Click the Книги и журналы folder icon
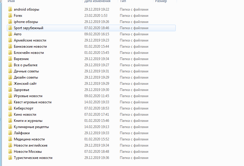Image resolution: width=244 pixels, height=166 pixels. point(10,121)
